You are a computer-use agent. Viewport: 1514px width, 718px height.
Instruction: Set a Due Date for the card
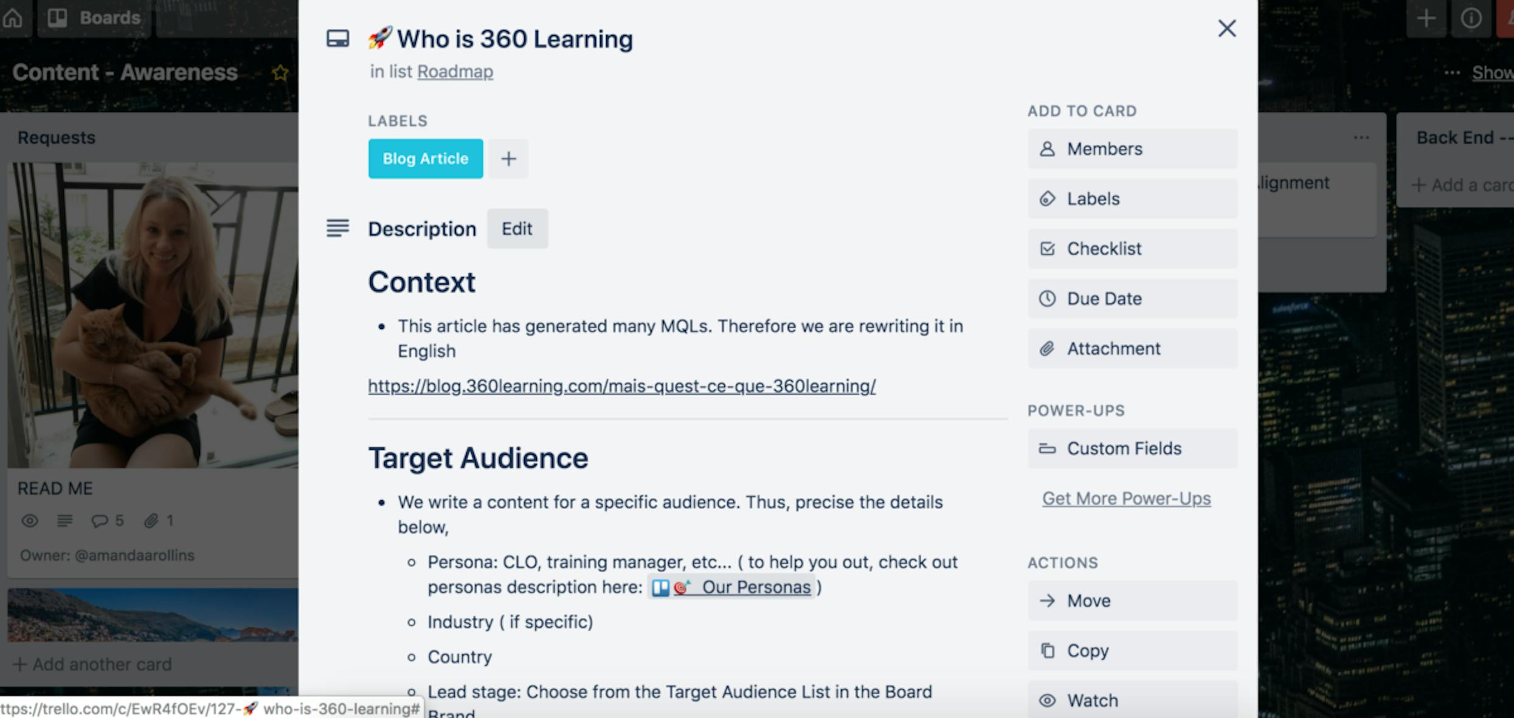[x=1132, y=299]
